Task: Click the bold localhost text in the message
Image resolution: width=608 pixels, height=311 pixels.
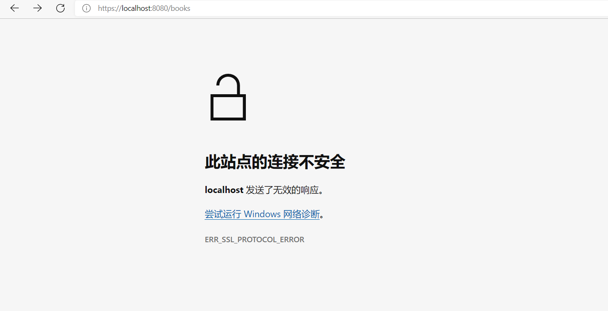Action: pos(224,190)
